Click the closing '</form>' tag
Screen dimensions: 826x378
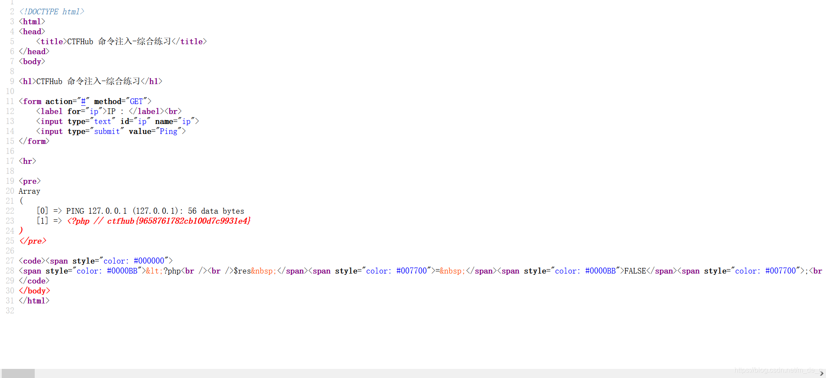point(34,141)
